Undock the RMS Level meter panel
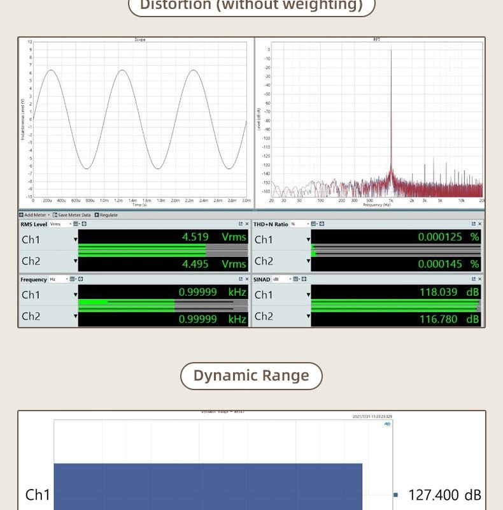Screen dimensions: 503x510 tap(241, 224)
